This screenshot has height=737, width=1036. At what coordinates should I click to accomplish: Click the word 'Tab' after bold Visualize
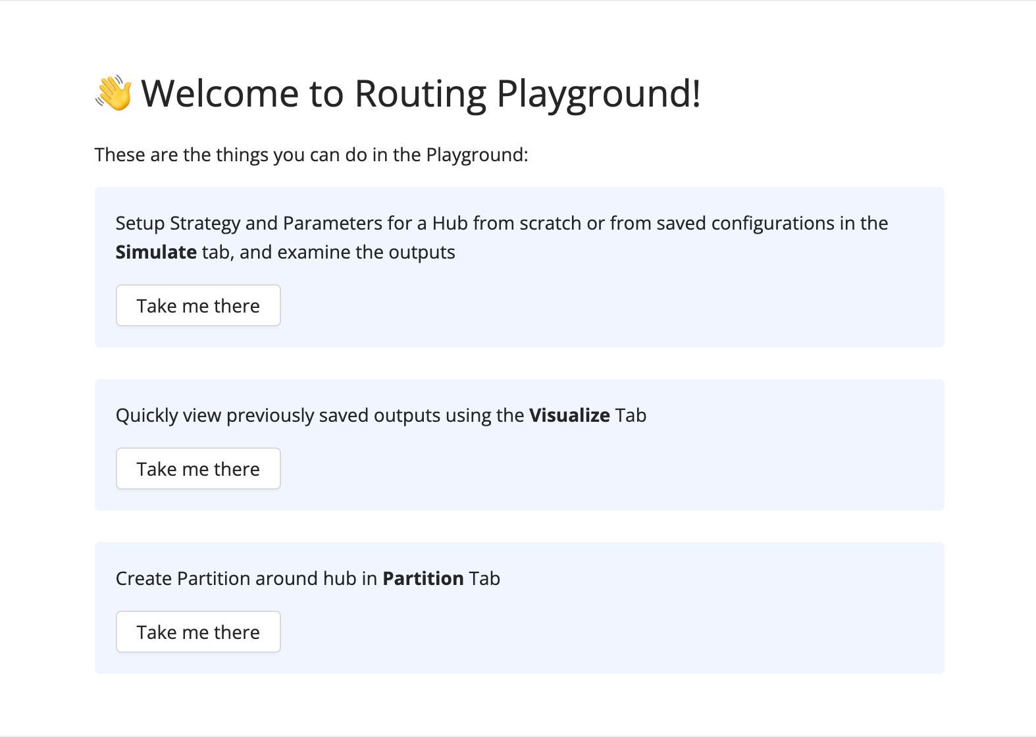631,415
